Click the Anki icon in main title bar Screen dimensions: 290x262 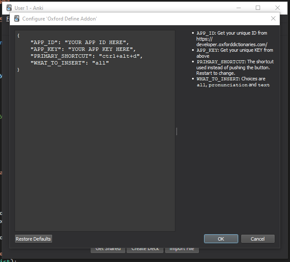point(9,8)
